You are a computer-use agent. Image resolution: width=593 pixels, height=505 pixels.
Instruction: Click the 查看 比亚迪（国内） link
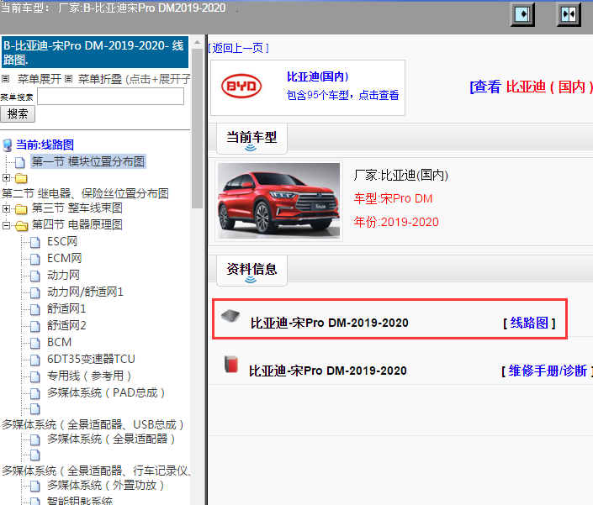531,87
